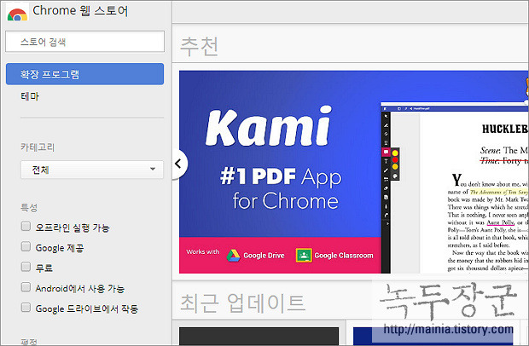Go to previous featured banner slide
The width and height of the screenshot is (529, 346).
click(x=179, y=164)
